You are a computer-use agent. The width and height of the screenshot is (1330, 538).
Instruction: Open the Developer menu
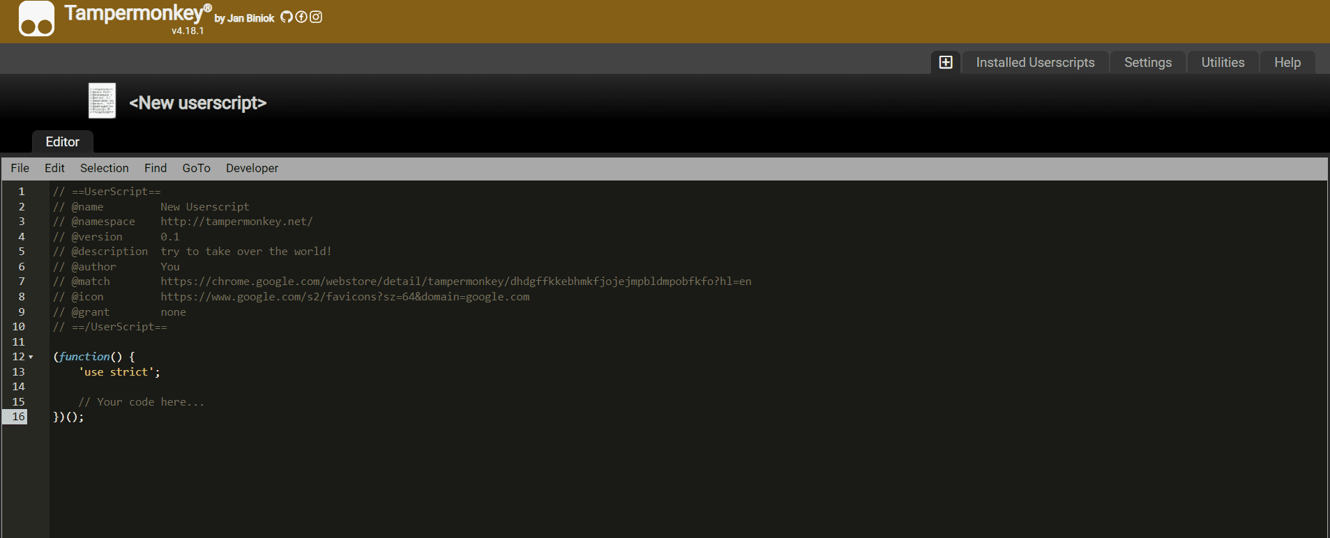(x=252, y=168)
